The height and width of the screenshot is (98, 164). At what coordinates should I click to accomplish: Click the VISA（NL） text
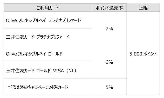coord(65,71)
